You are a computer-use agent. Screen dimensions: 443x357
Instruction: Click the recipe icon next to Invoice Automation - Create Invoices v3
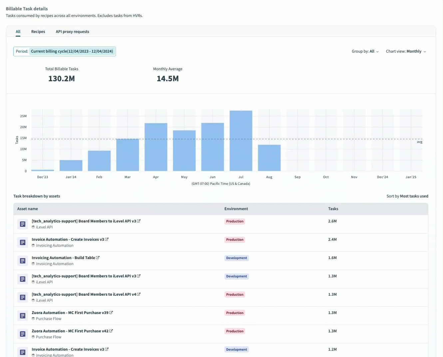coord(22,242)
